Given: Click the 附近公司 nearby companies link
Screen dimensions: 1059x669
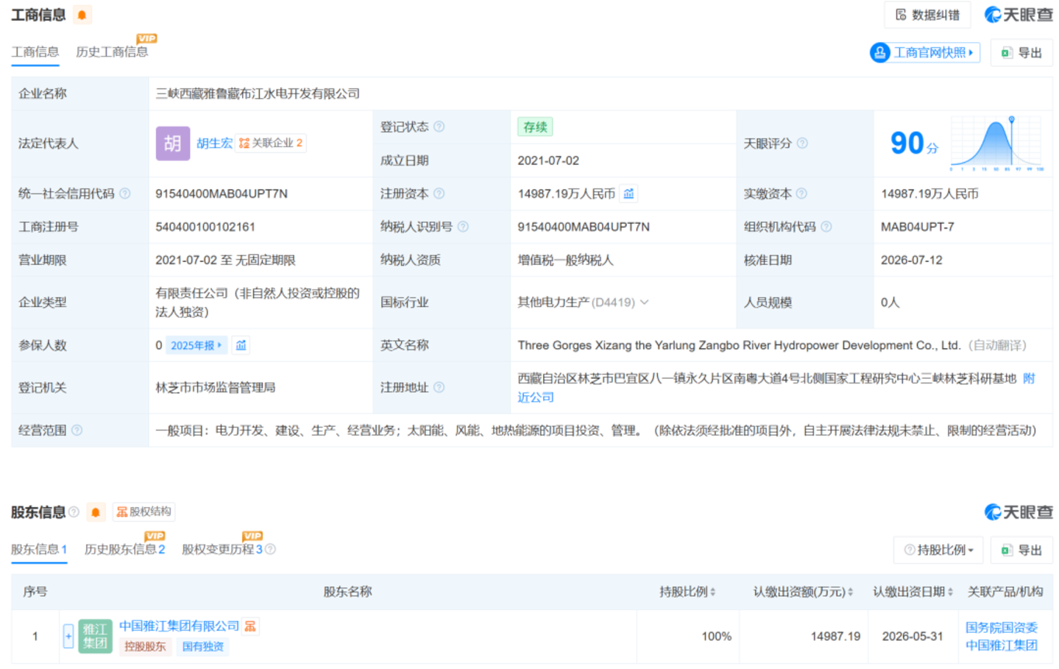Looking at the screenshot, I should point(536,397).
